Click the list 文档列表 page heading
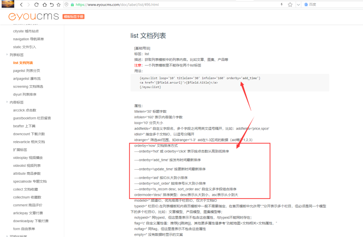The height and width of the screenshot is (237, 363). point(148,35)
